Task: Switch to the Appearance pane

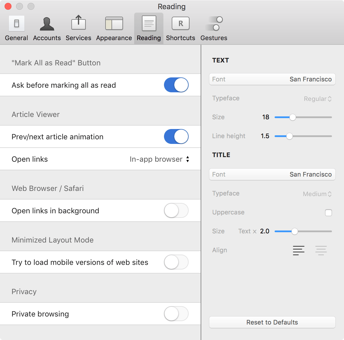Action: 114,24
